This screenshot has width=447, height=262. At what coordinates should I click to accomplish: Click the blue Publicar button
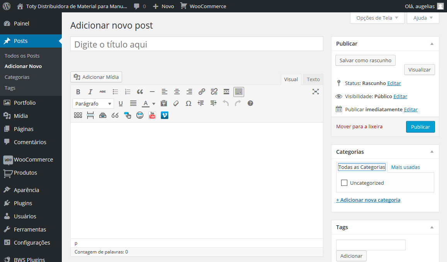click(x=420, y=127)
